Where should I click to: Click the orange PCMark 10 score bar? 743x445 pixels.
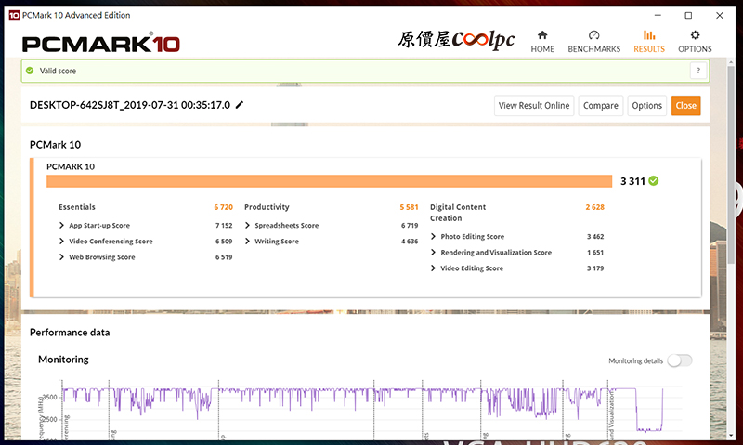(x=329, y=181)
